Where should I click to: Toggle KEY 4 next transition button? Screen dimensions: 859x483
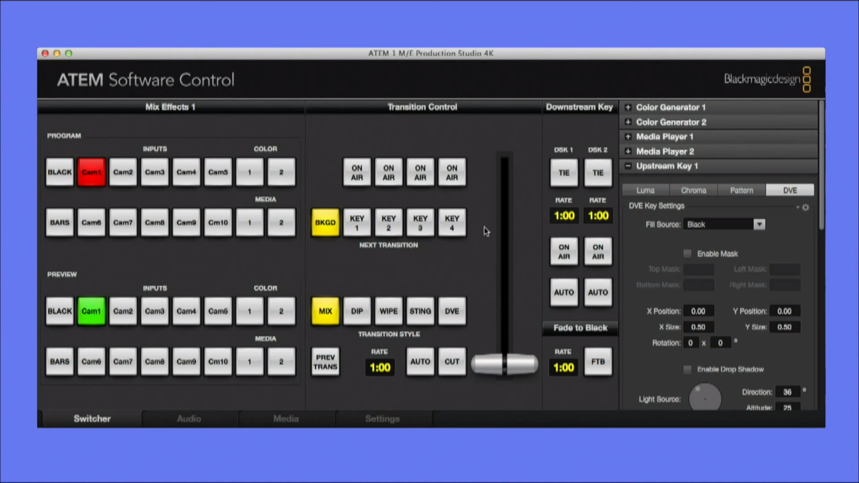coord(452,222)
